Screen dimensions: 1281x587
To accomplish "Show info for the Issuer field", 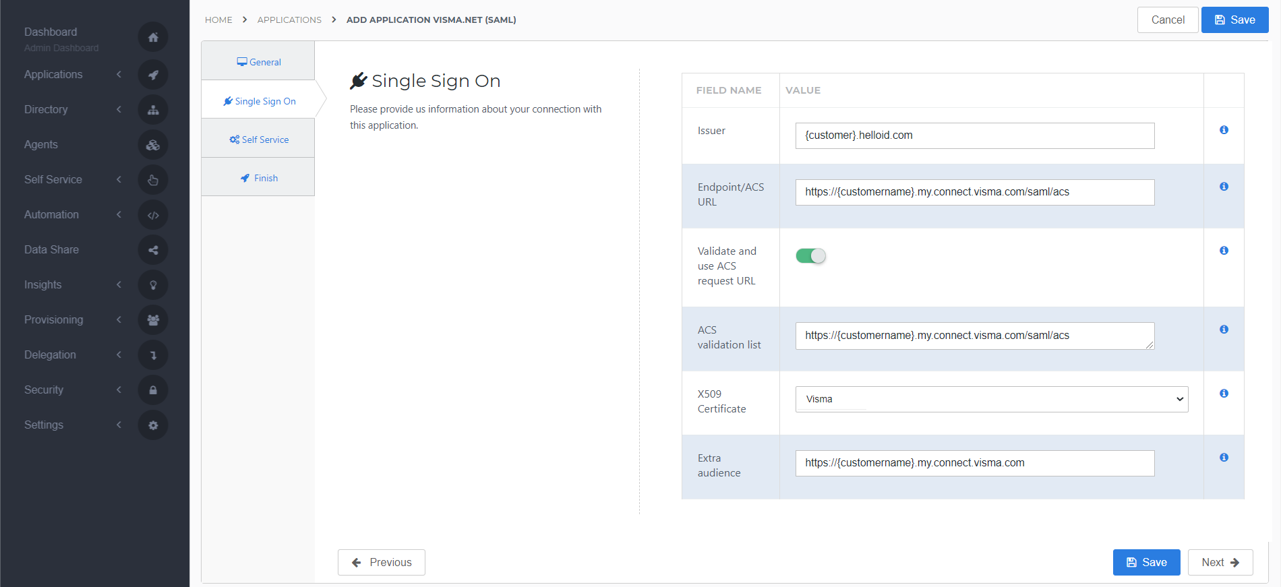I will (1224, 130).
